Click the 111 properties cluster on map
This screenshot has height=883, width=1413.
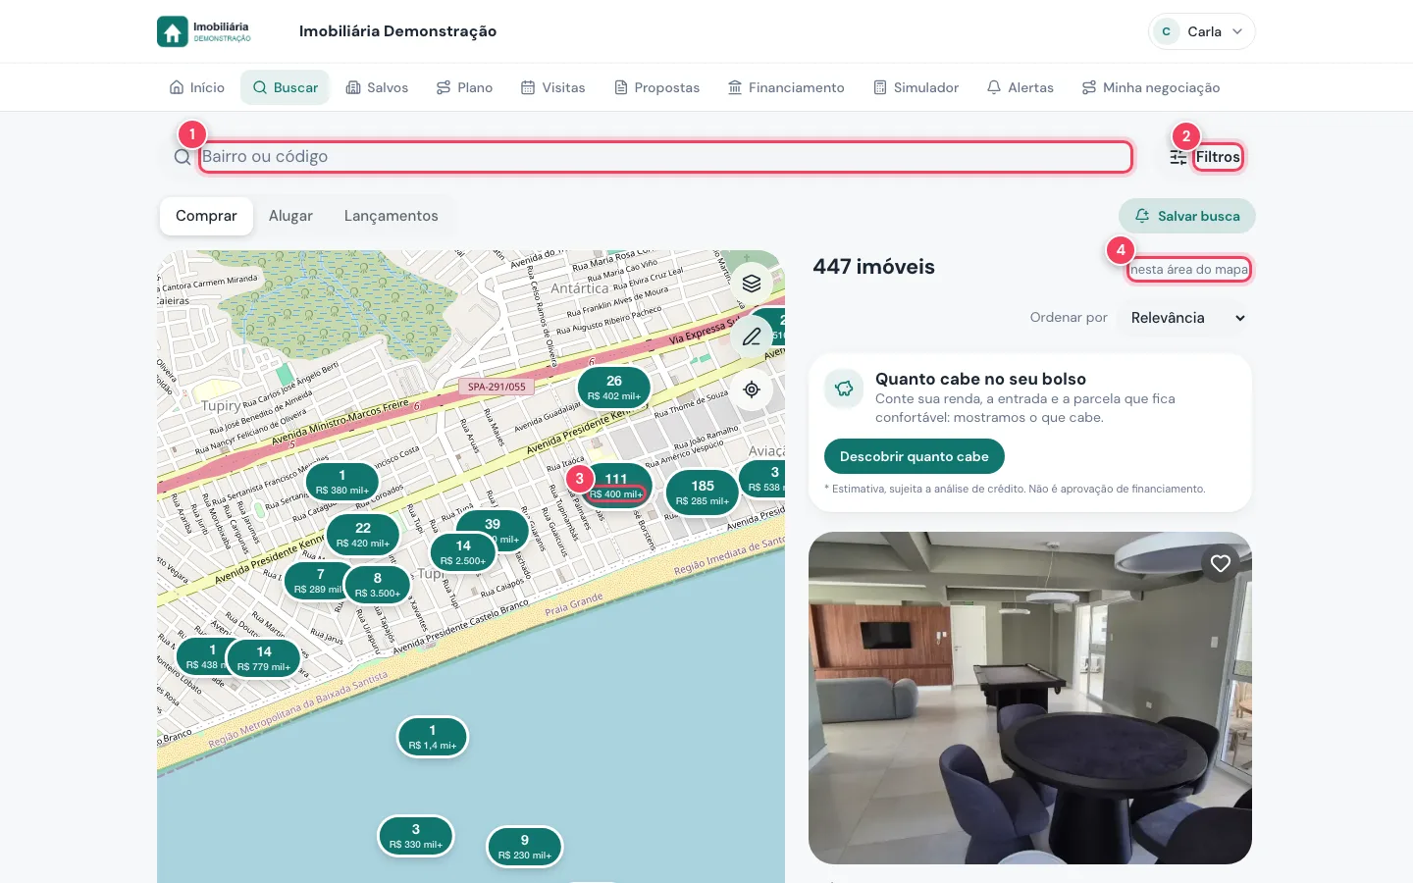pyautogui.click(x=616, y=486)
